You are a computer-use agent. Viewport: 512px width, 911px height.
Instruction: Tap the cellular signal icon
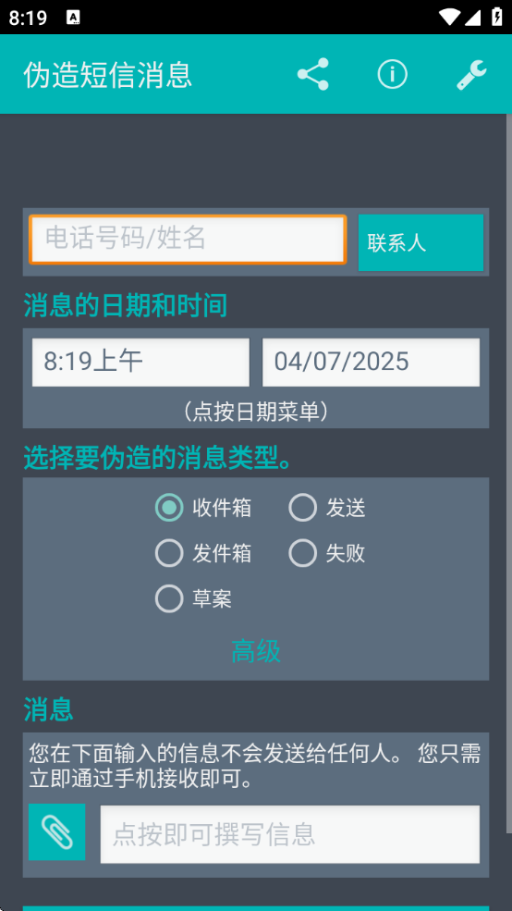pos(473,17)
